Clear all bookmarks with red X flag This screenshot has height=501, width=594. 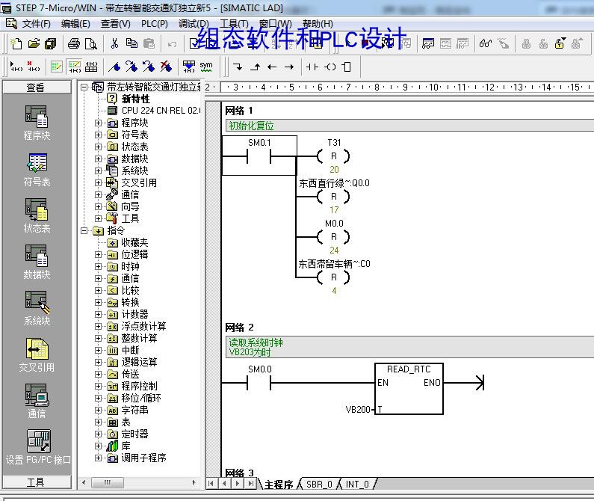coord(166,67)
